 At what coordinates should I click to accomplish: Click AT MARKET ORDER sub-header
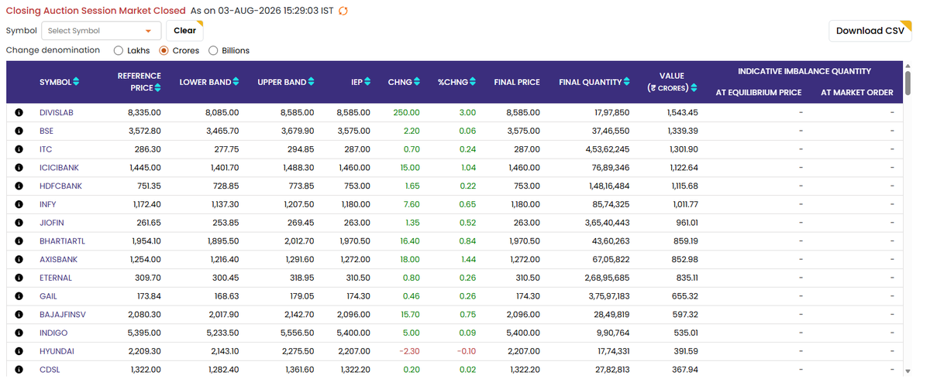pyautogui.click(x=857, y=93)
